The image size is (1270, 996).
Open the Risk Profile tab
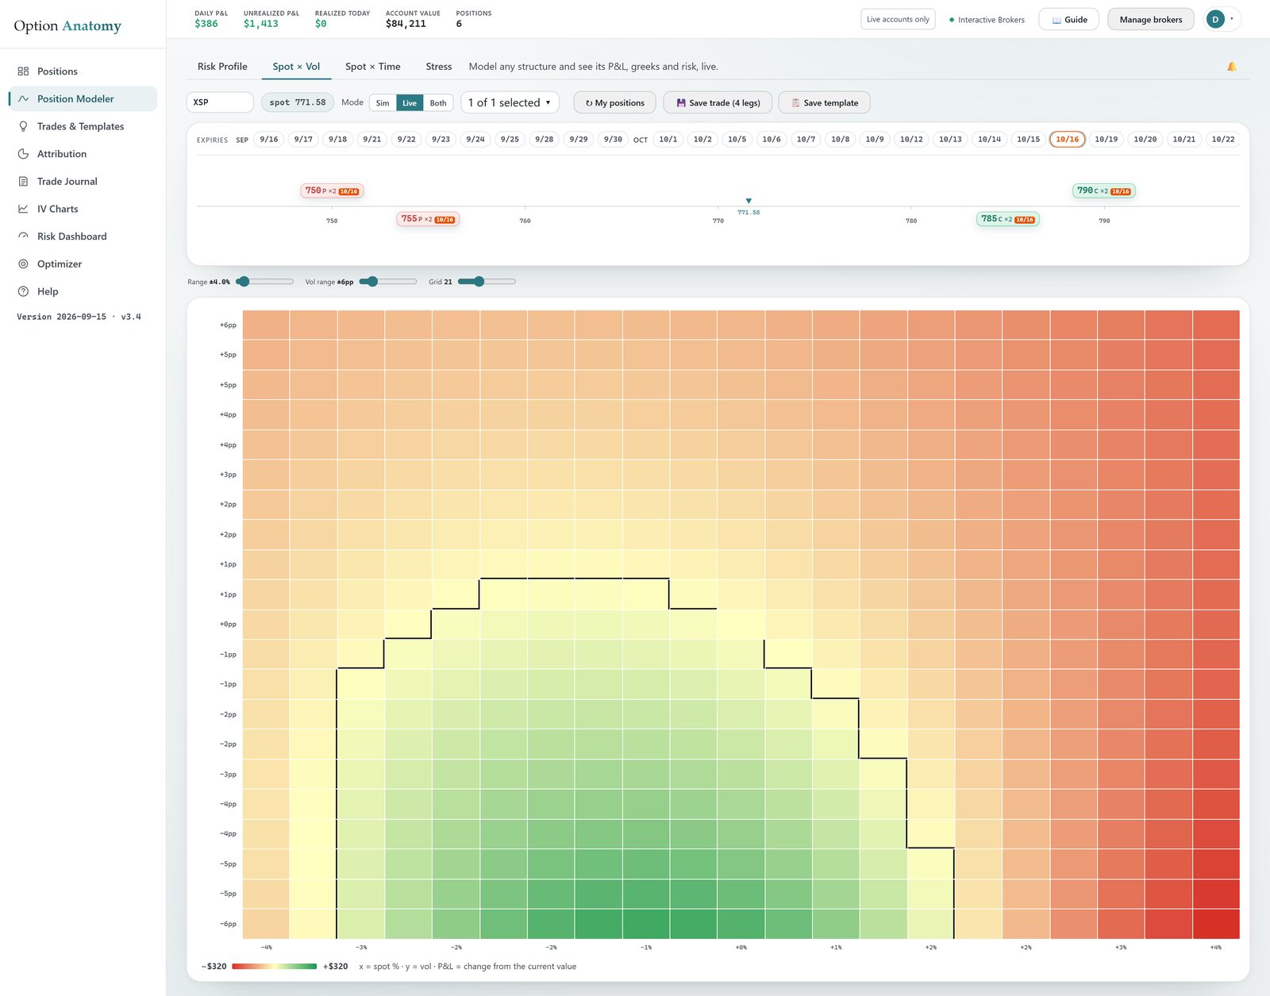pos(222,67)
